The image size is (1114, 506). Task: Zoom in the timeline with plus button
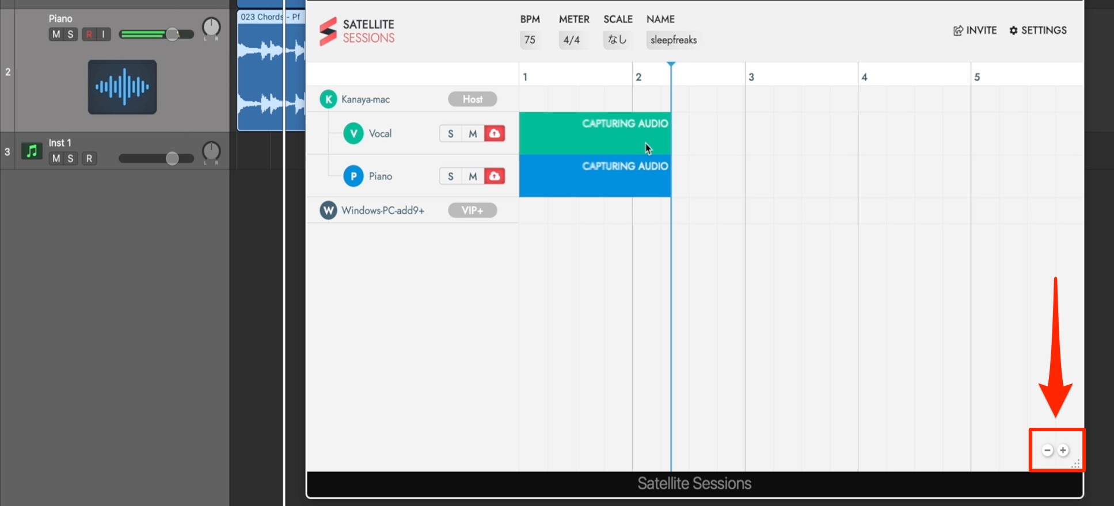click(x=1063, y=450)
